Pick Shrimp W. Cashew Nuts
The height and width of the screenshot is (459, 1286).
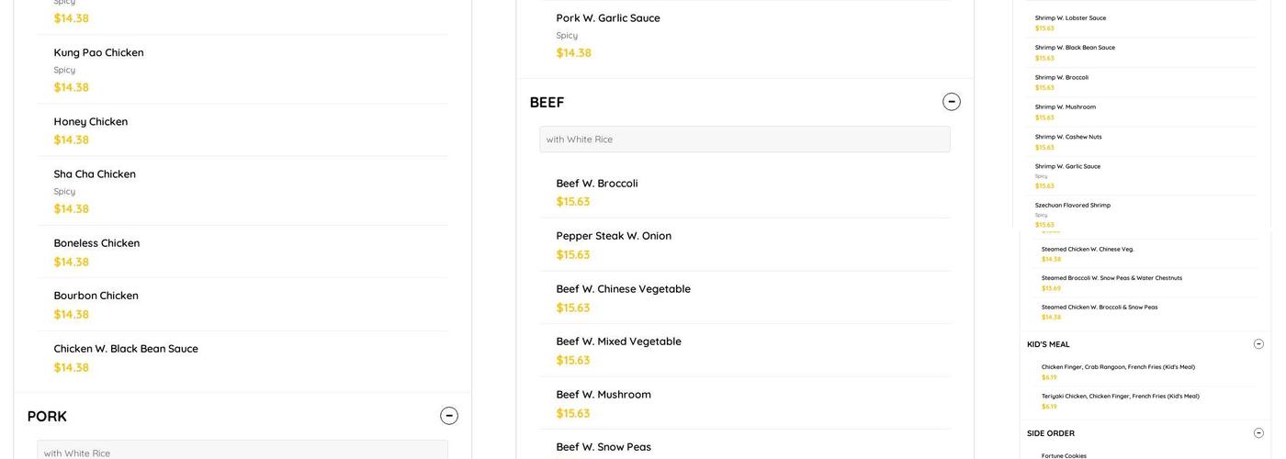(x=1068, y=137)
